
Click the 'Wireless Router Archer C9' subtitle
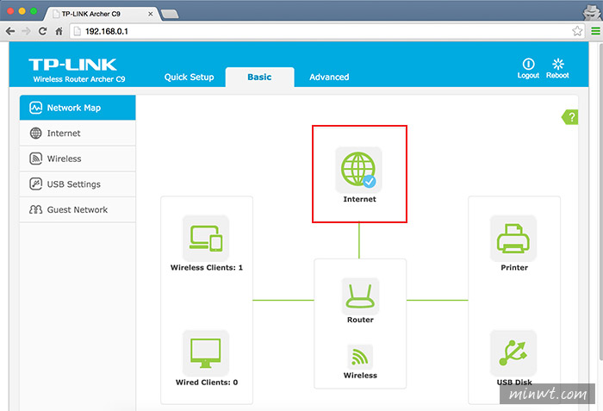coord(79,79)
